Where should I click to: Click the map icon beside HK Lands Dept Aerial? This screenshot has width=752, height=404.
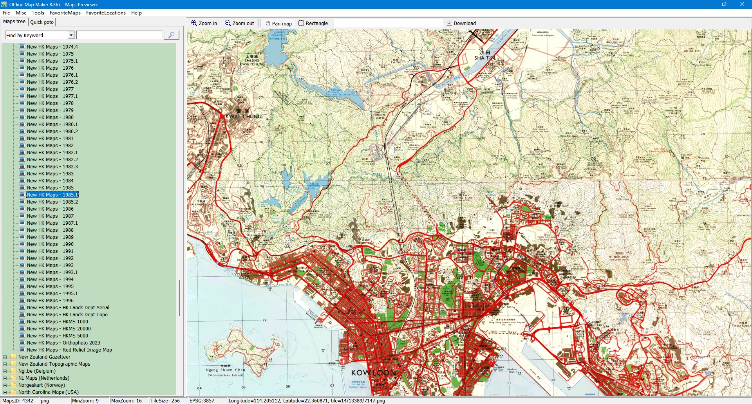[x=22, y=307]
